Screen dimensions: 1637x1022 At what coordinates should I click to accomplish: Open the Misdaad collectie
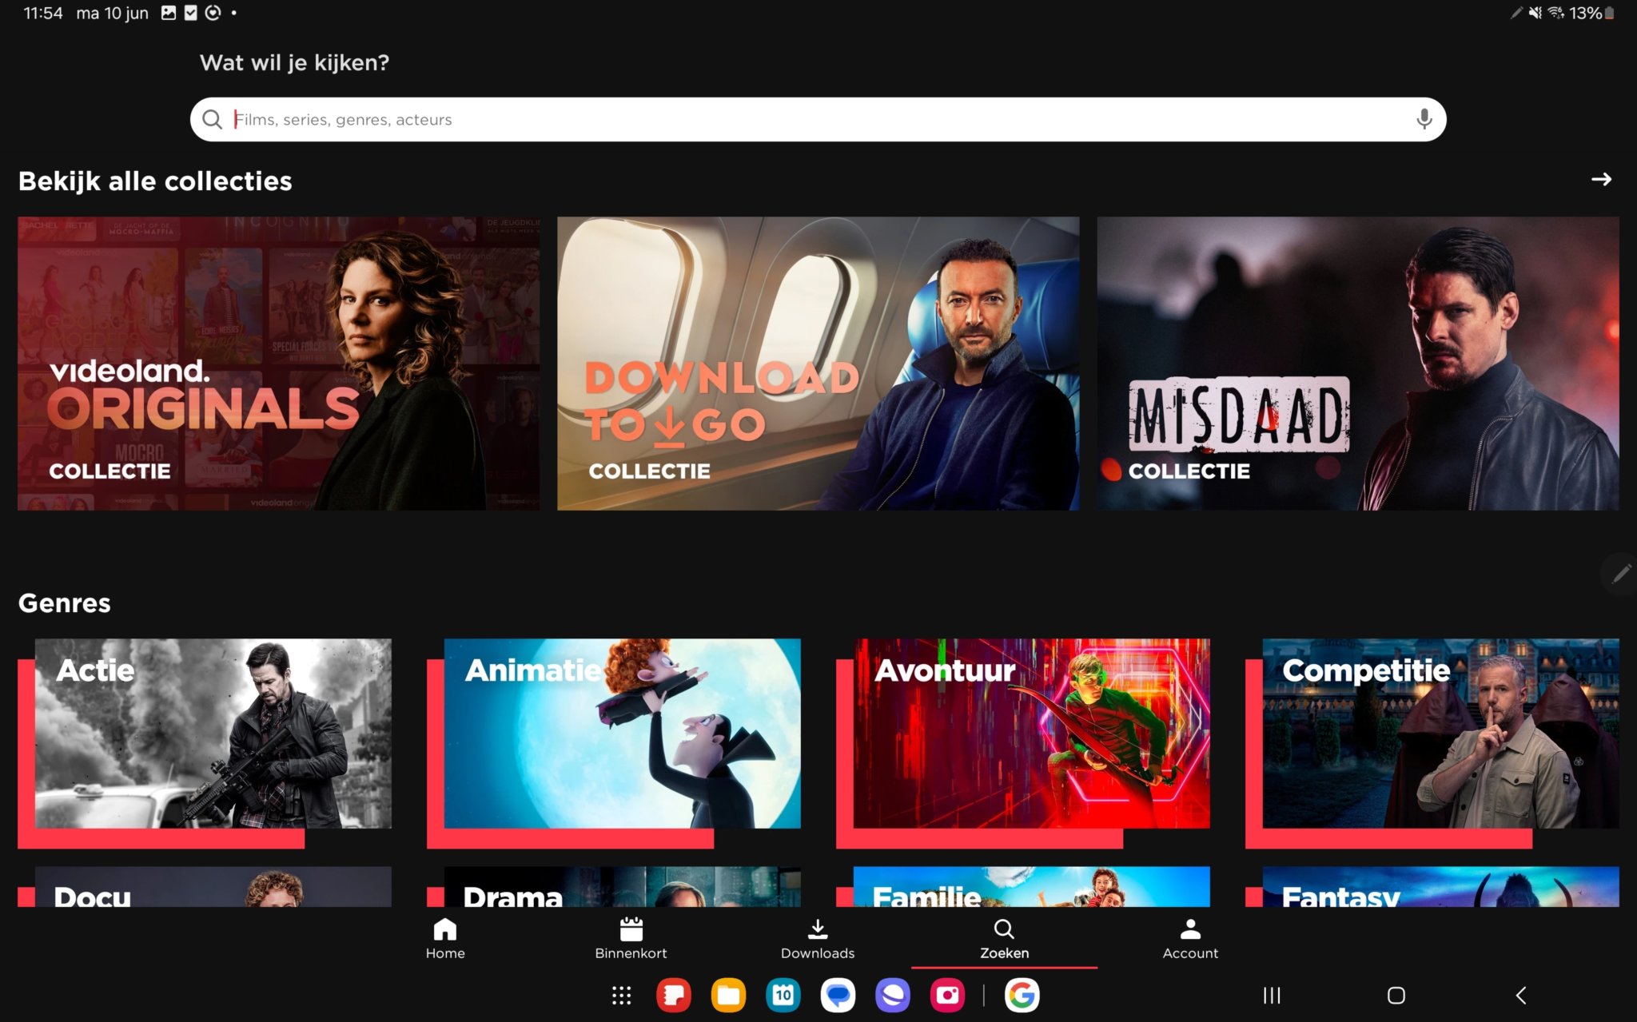tap(1357, 364)
